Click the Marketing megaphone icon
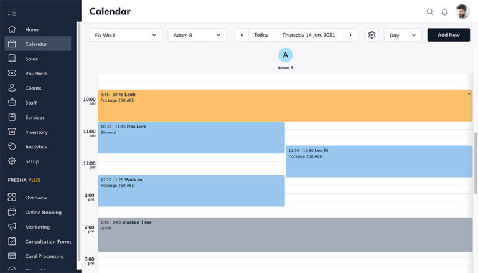The width and height of the screenshot is (478, 273). (x=12, y=227)
